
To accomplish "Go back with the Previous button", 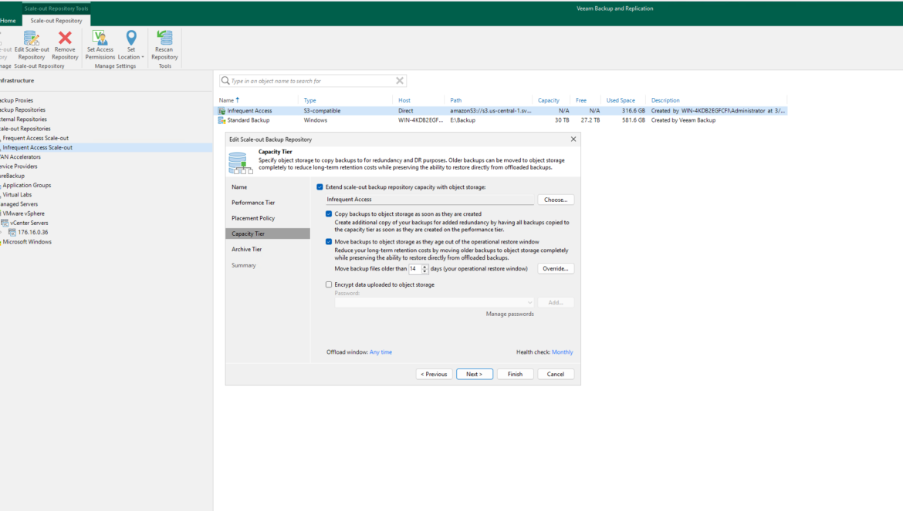I will click(435, 375).
